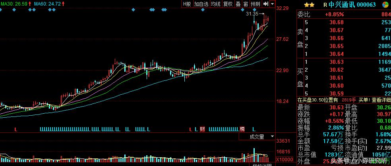The height and width of the screenshot is (166, 391).
Task: Click the MA30: 26.59 label
Action: [14, 4]
